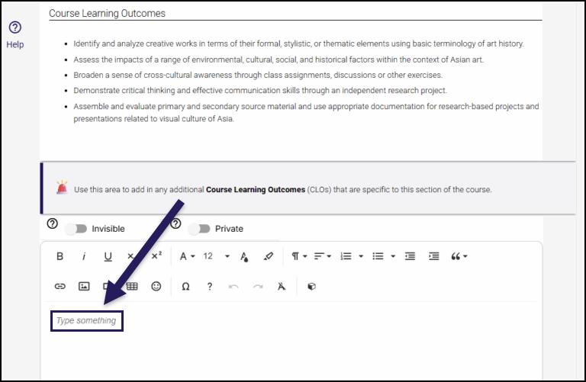Click the bold 'Course Learning Outcomes' notice text
Viewport: 586px width, 382px height.
pos(256,190)
